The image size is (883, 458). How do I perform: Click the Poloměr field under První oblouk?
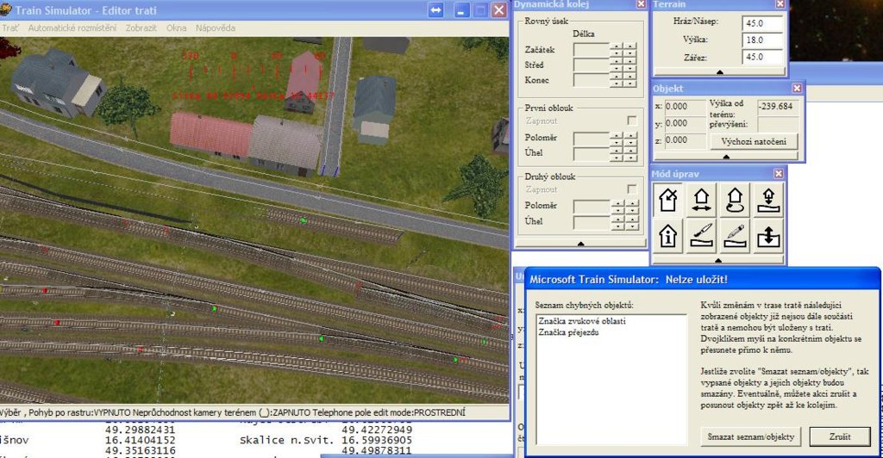pyautogui.click(x=592, y=137)
